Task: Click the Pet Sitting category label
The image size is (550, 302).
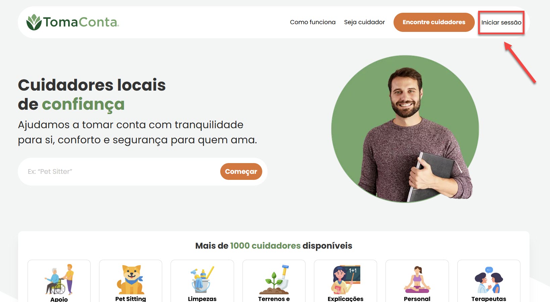Action: (131, 299)
